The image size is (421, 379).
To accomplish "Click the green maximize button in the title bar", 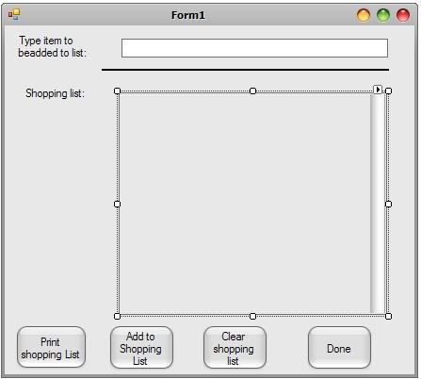I will pos(383,15).
